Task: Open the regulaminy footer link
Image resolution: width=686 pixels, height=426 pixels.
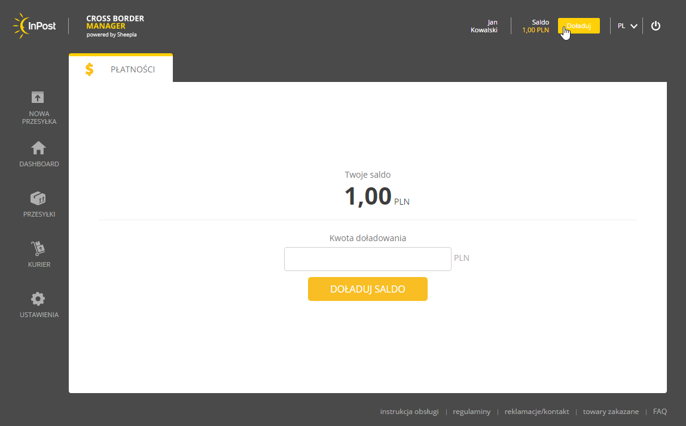Action: pyautogui.click(x=472, y=412)
